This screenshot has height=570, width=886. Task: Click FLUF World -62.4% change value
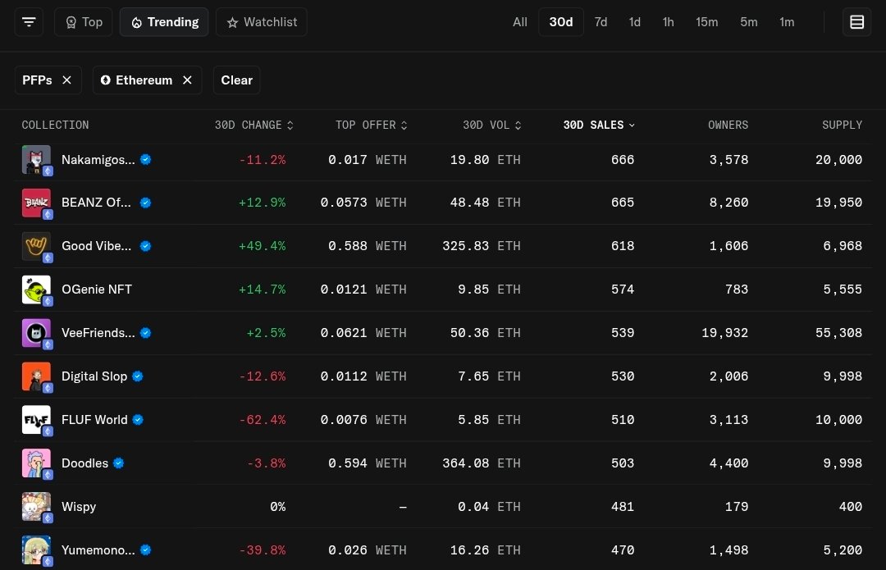(x=263, y=420)
